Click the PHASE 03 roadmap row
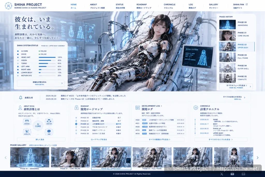This screenshot has height=177, width=265. (101, 127)
